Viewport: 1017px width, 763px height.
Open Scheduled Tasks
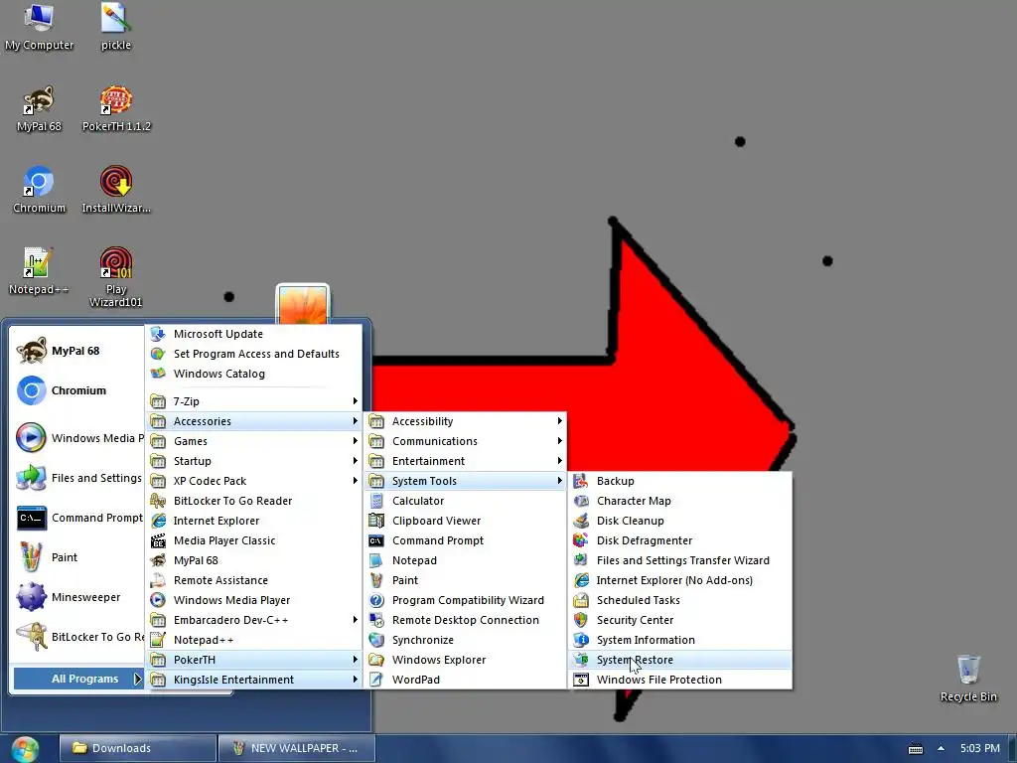click(679, 600)
